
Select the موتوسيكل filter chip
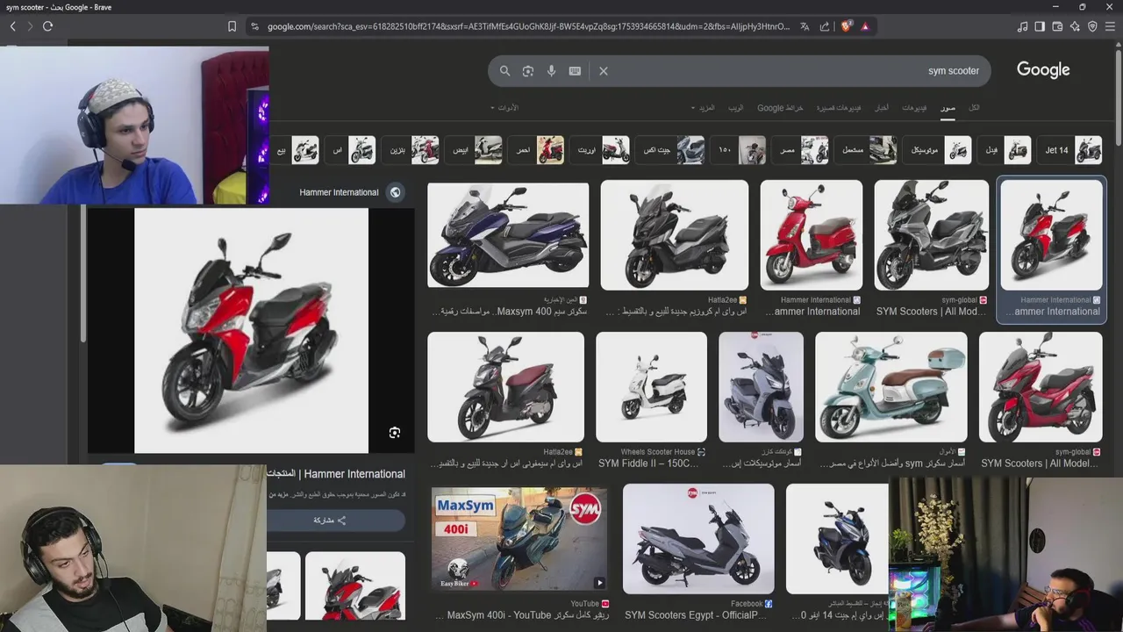(937, 150)
